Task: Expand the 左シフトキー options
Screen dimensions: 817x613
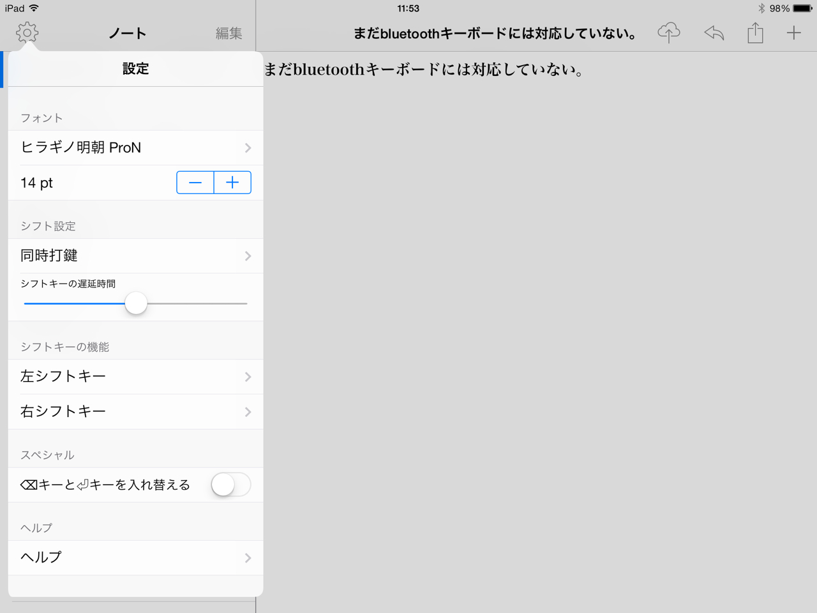Action: click(135, 377)
